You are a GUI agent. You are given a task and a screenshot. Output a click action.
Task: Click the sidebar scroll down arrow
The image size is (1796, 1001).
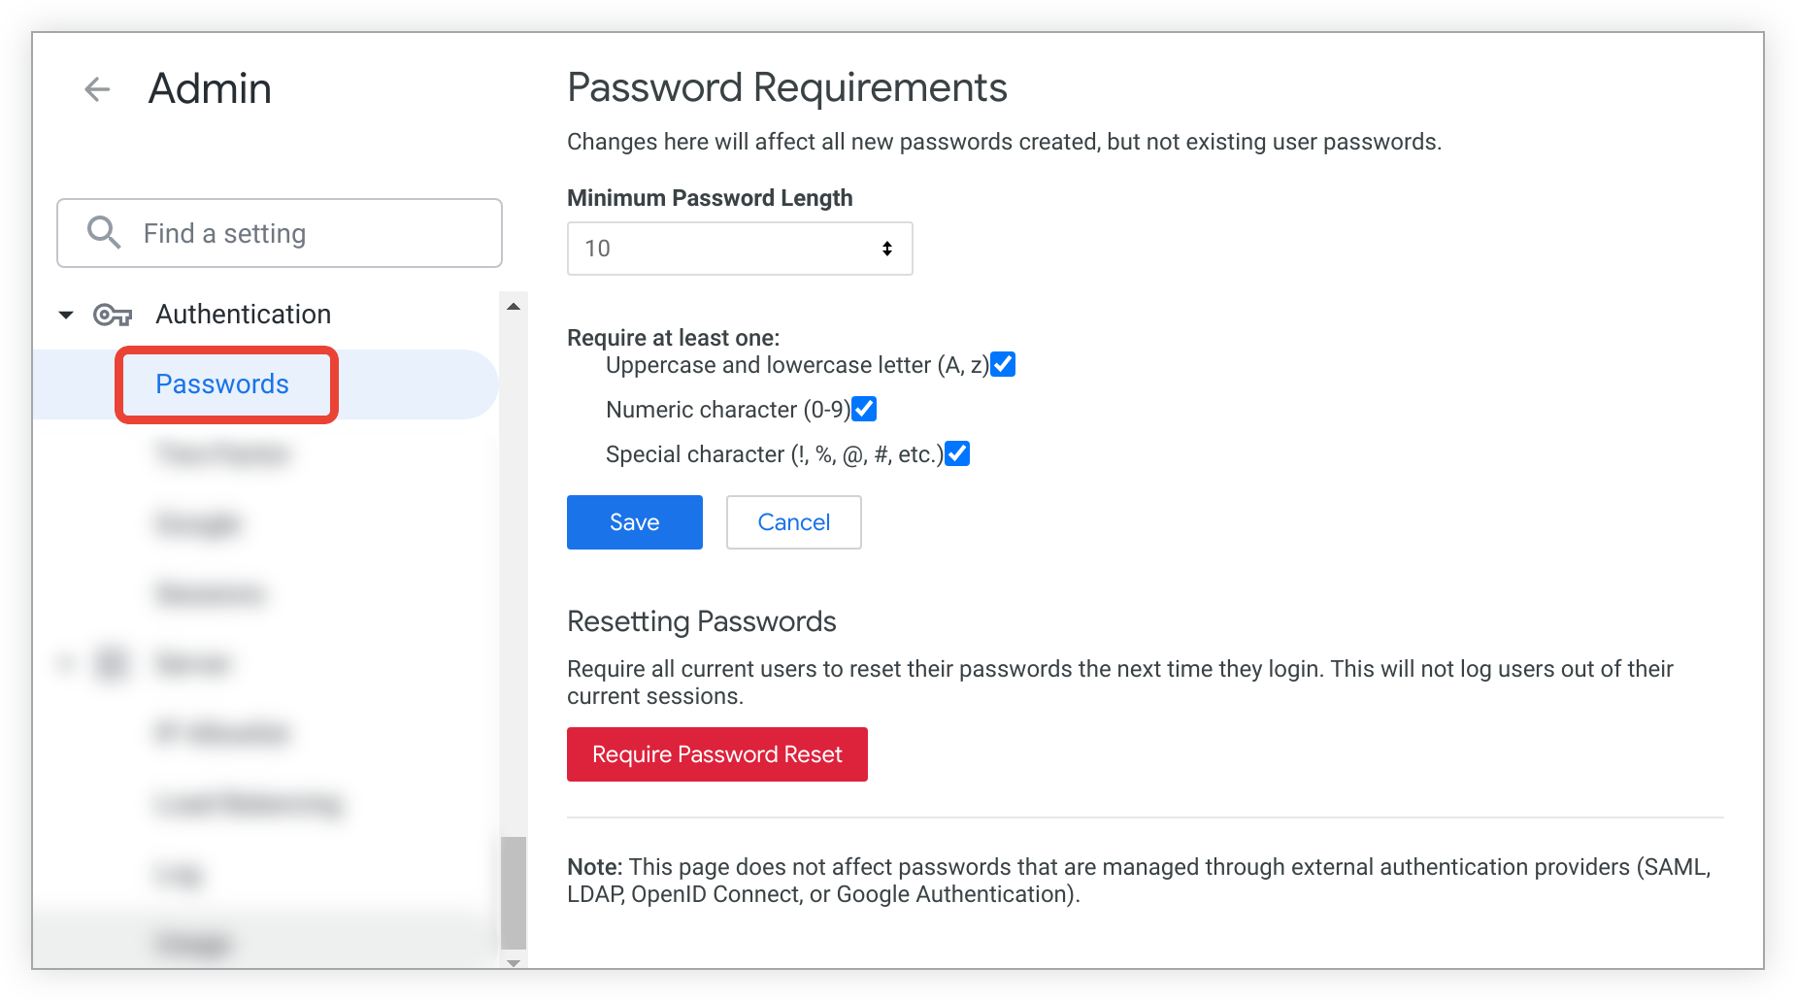point(514,962)
